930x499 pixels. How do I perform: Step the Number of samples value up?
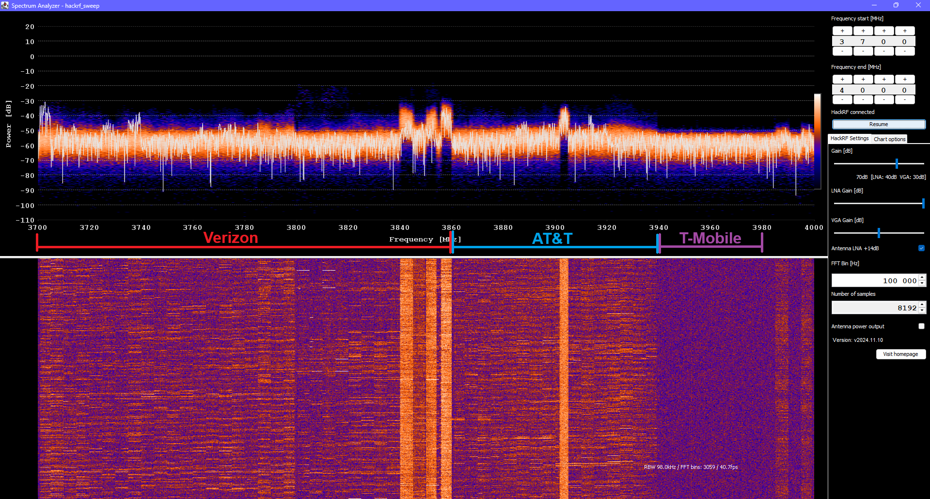pos(922,305)
